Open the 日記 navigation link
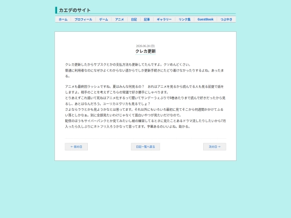291x218 pixels. (x=134, y=19)
